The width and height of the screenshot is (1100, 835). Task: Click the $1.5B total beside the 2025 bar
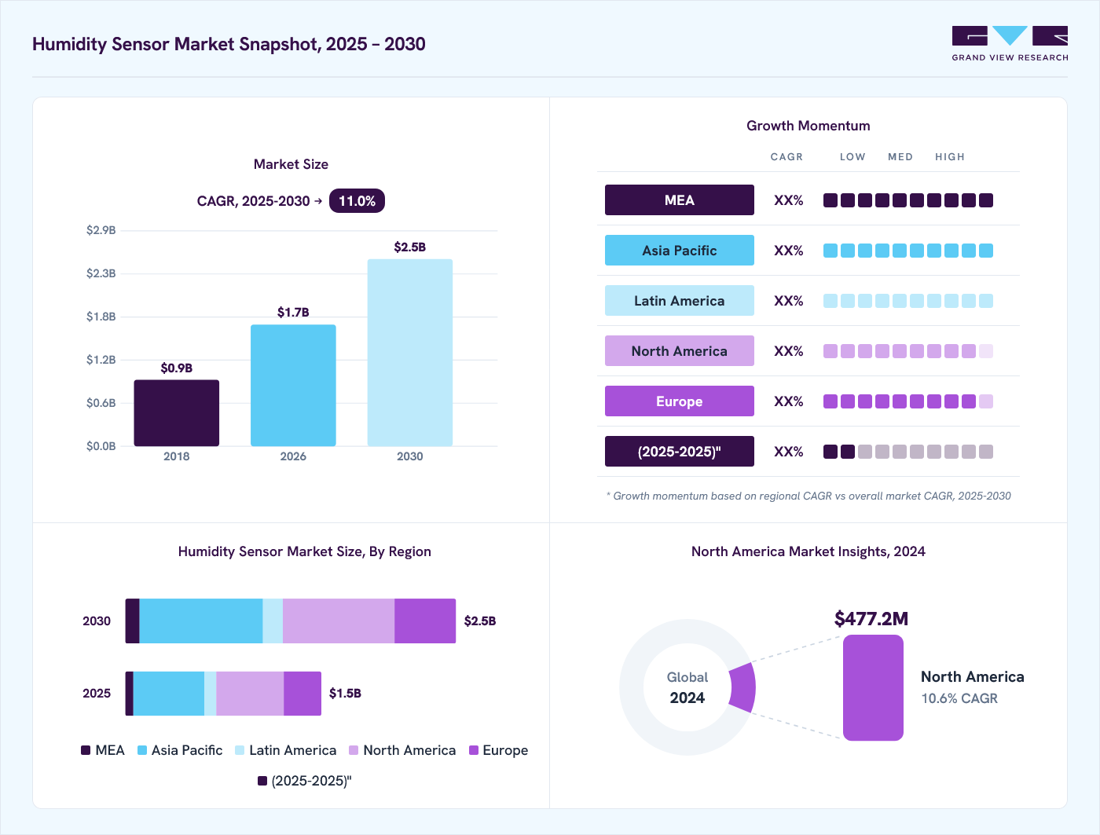pyautogui.click(x=345, y=694)
